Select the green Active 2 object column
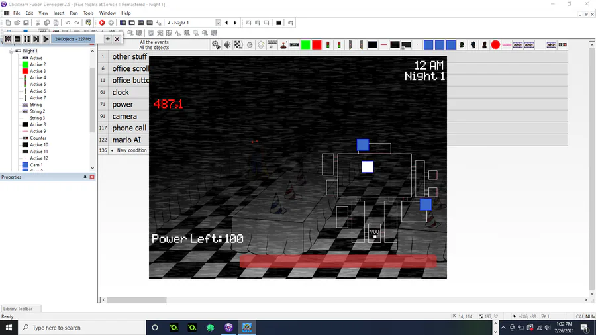Screen dimensions: 596x335 [x=305, y=45]
